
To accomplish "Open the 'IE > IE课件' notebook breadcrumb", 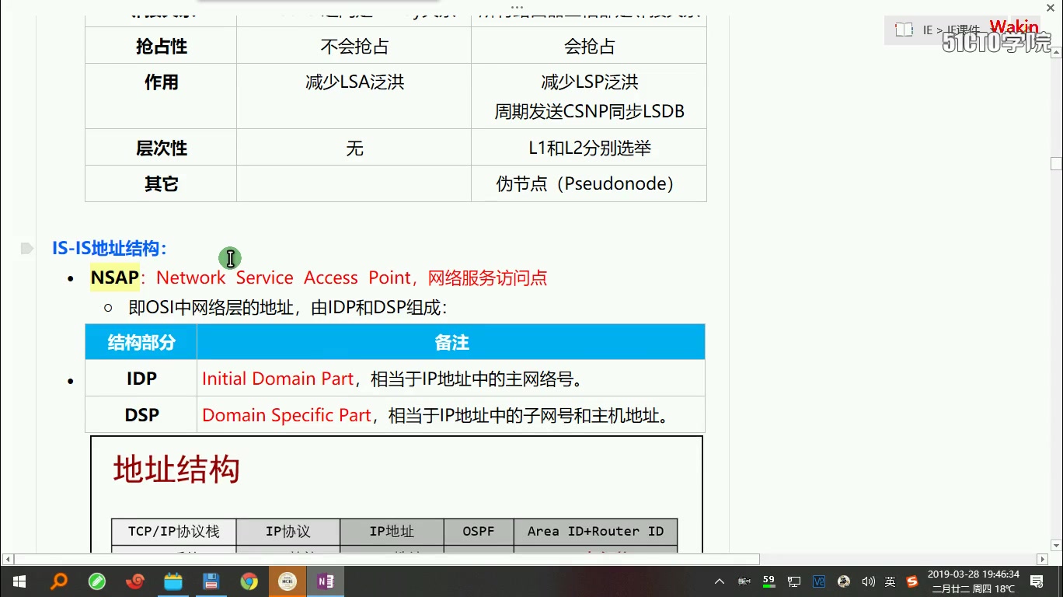I will 951,30.
